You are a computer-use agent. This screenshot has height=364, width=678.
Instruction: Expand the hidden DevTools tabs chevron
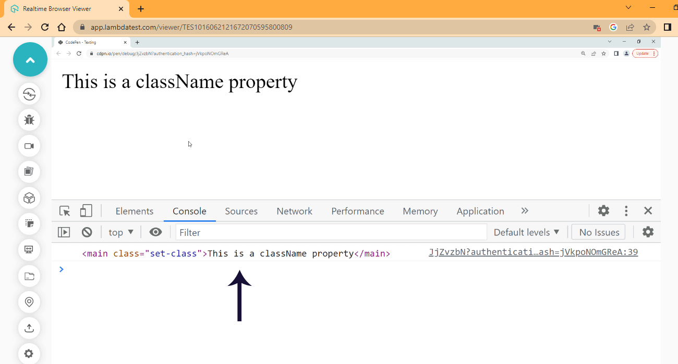(525, 211)
